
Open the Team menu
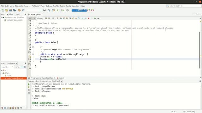[x=62, y=6]
